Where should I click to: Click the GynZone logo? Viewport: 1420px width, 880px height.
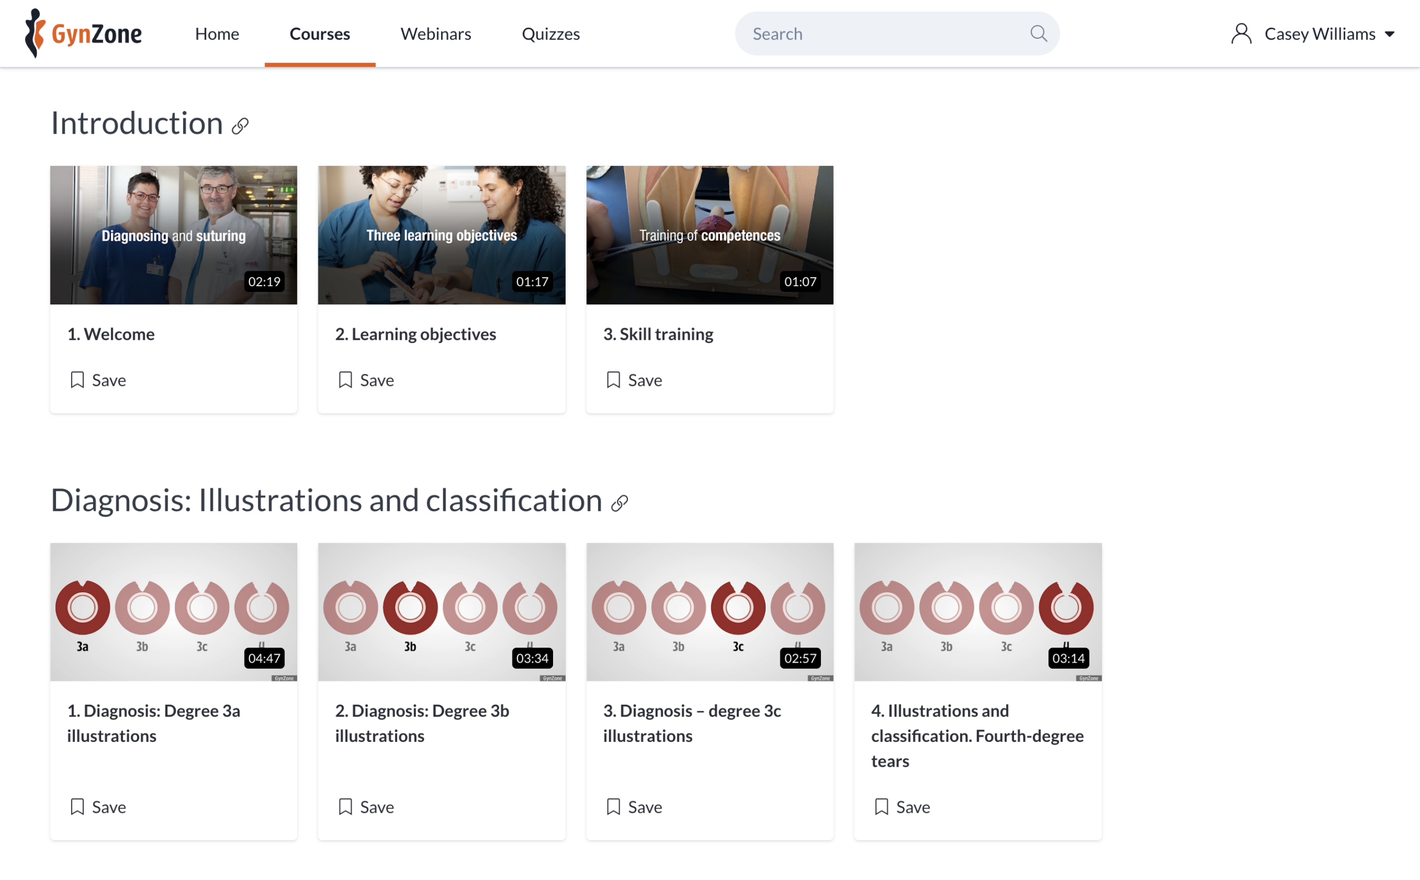(83, 33)
